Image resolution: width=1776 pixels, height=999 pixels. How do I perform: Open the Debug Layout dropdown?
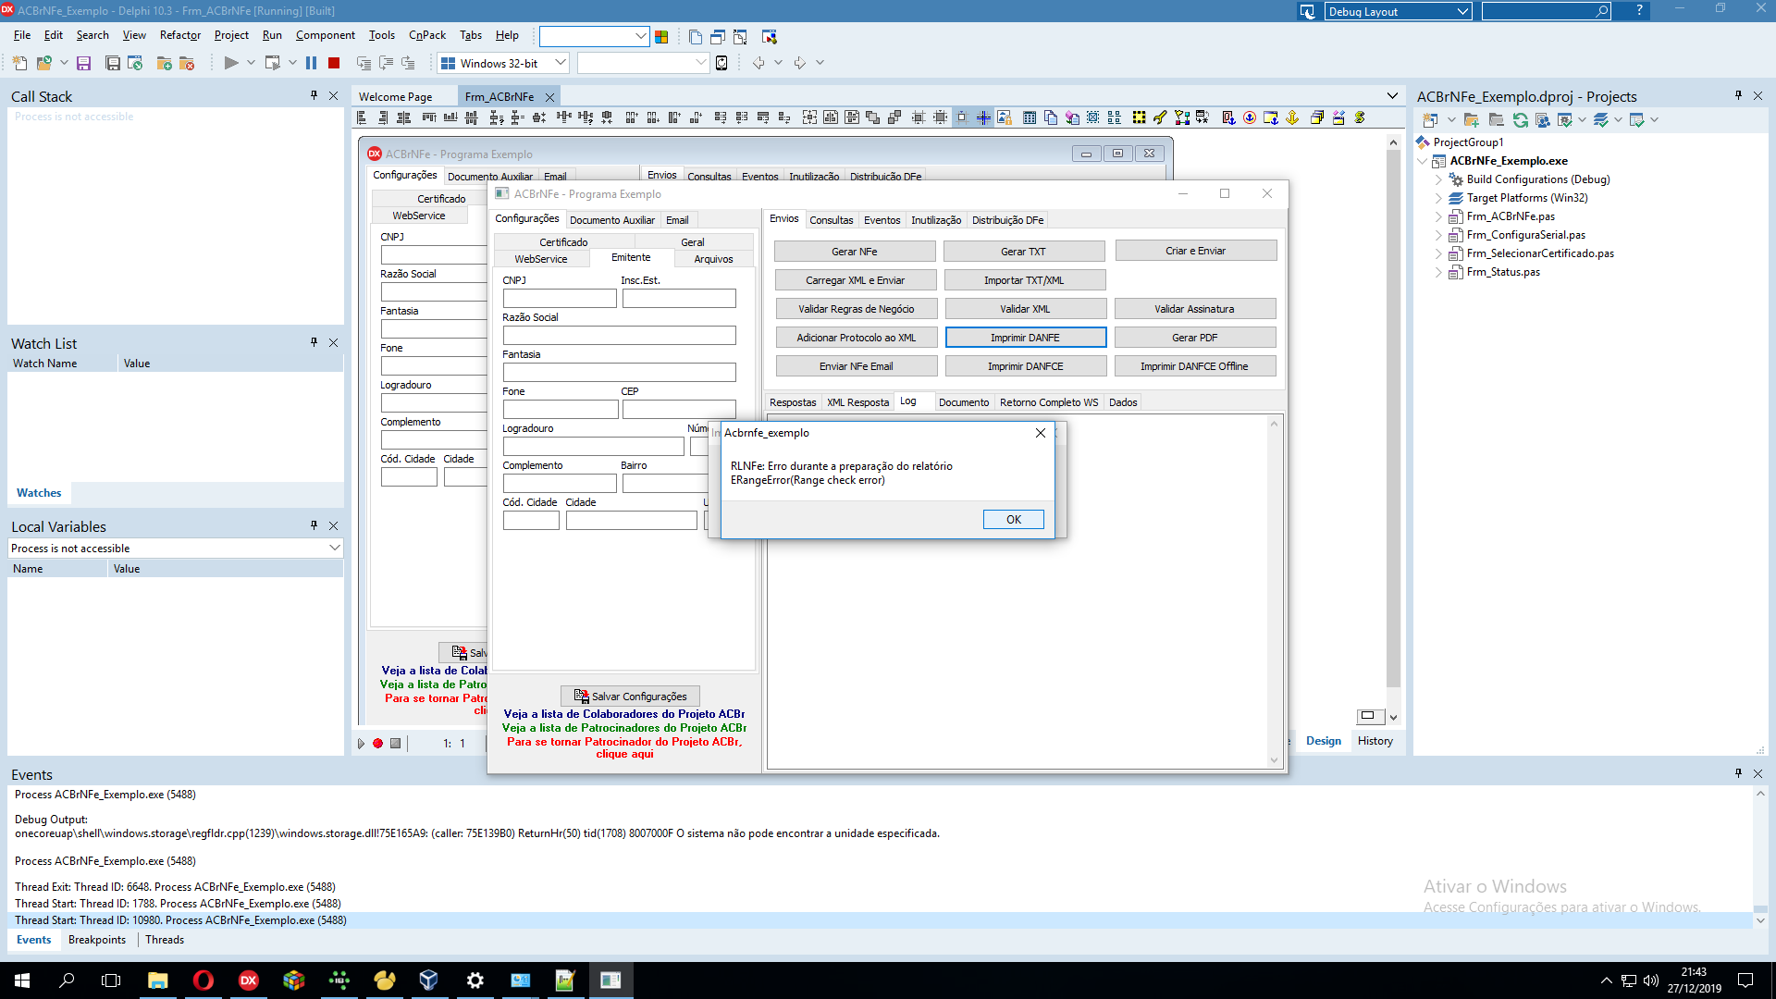(x=1462, y=11)
